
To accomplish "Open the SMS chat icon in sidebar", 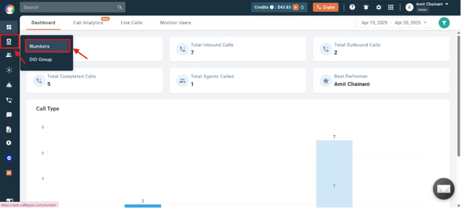I will 9,114.
